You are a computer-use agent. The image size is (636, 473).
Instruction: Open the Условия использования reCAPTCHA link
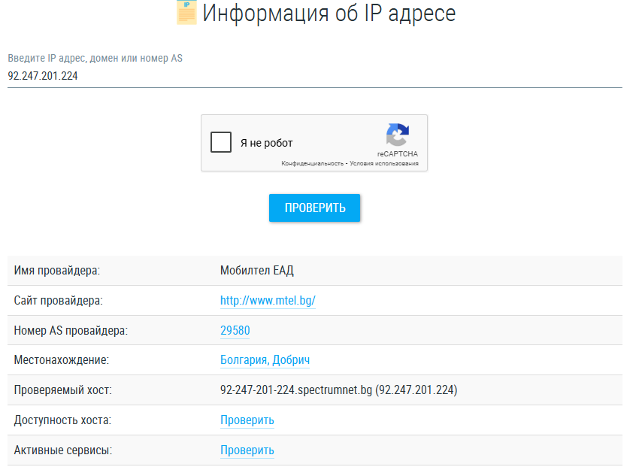(384, 163)
